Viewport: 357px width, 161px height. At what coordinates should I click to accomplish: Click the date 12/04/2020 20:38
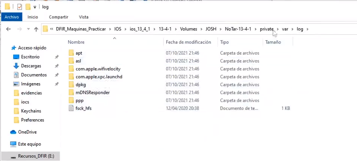pos(182,108)
